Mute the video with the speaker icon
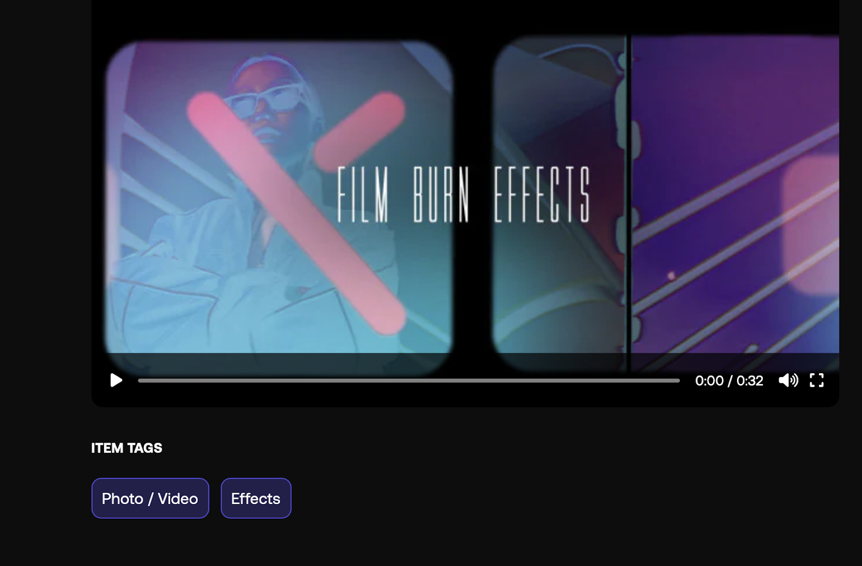 coord(788,381)
